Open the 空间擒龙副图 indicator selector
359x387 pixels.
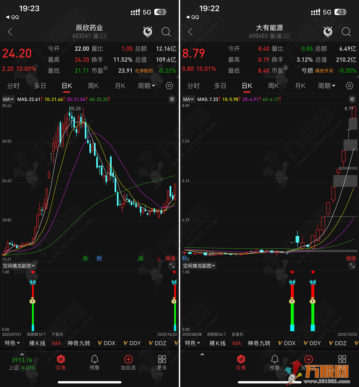(19, 265)
